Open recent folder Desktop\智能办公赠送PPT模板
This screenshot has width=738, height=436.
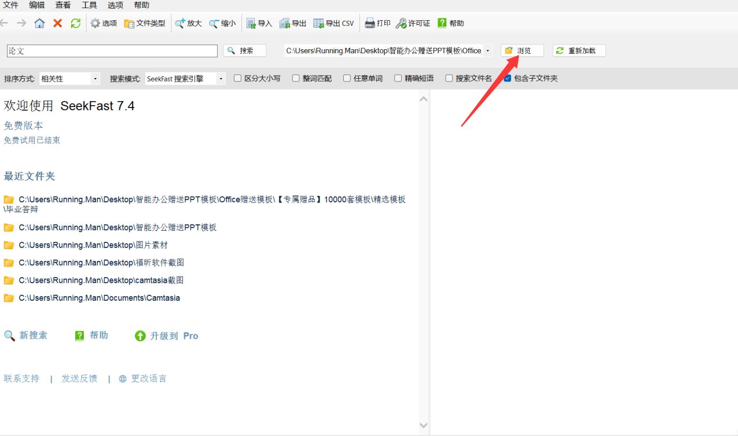click(118, 227)
